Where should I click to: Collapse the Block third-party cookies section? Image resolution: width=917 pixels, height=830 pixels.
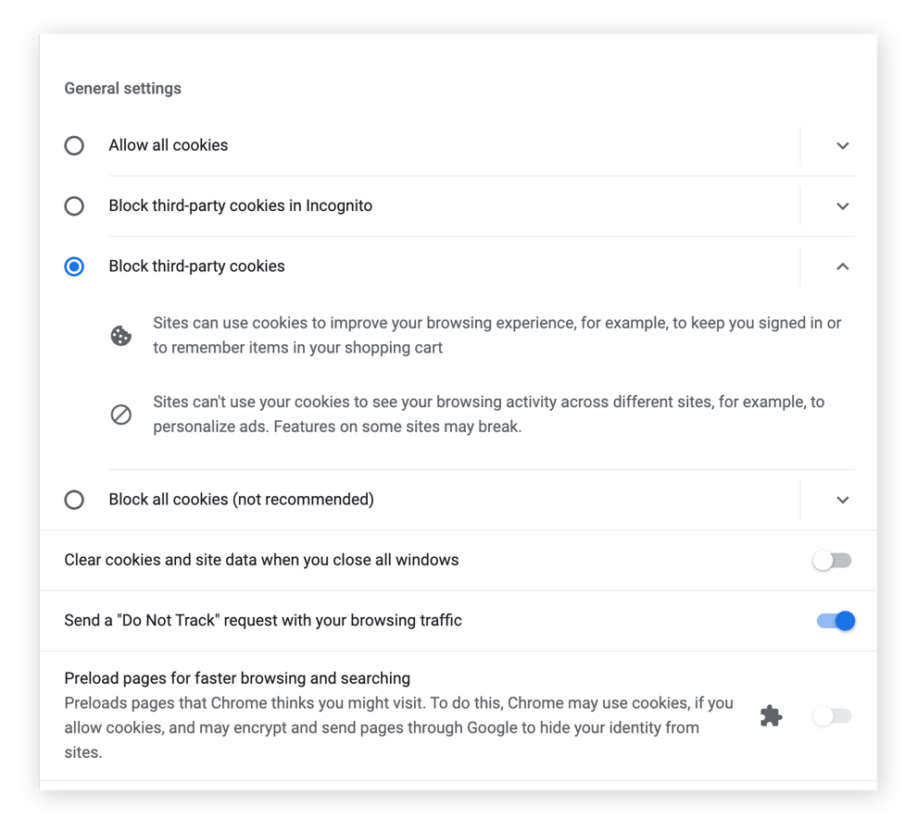tap(843, 266)
